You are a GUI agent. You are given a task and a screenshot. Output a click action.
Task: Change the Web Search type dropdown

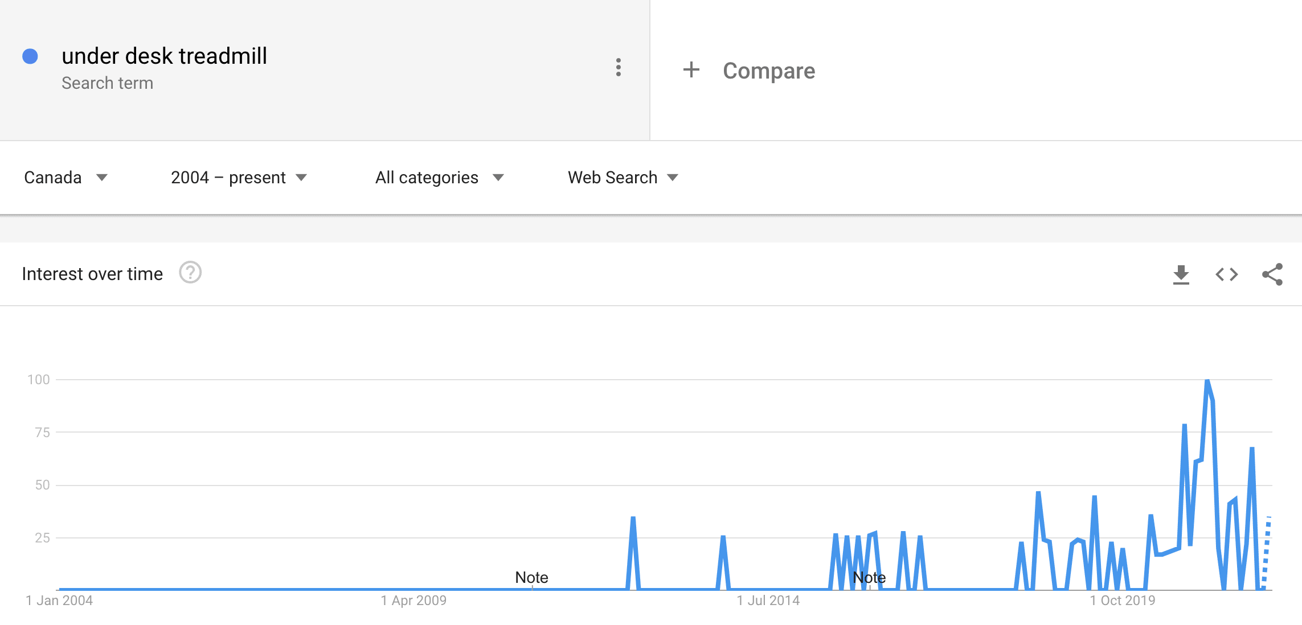point(623,178)
